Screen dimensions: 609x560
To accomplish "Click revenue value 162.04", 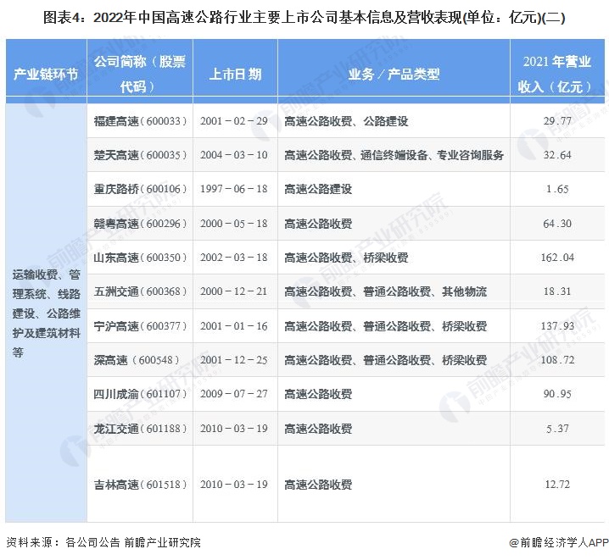I will (557, 258).
